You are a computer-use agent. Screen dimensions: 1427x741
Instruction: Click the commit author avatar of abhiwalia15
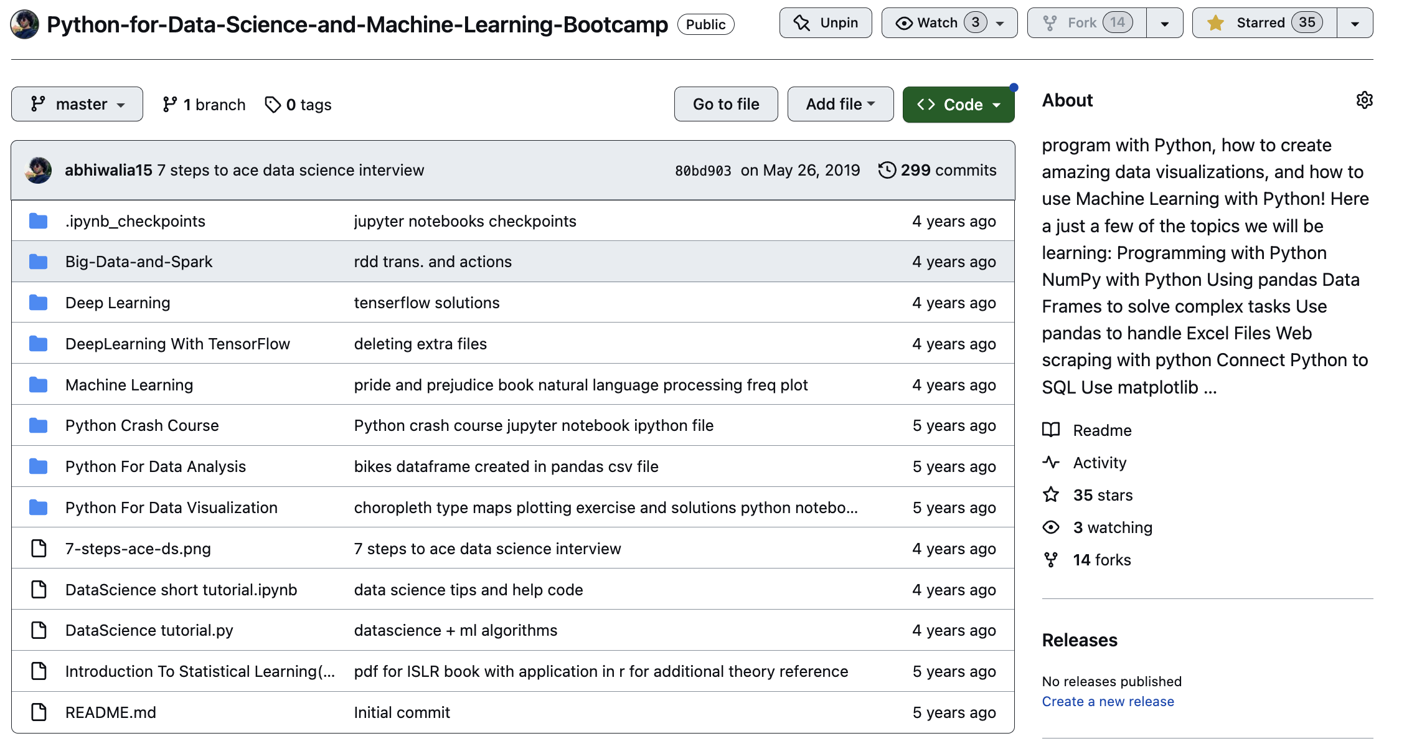coord(38,170)
